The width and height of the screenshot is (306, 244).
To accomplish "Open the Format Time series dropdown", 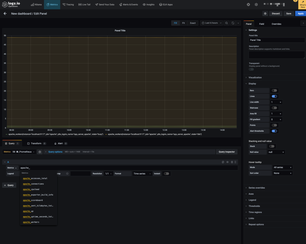I will click(x=142, y=173).
